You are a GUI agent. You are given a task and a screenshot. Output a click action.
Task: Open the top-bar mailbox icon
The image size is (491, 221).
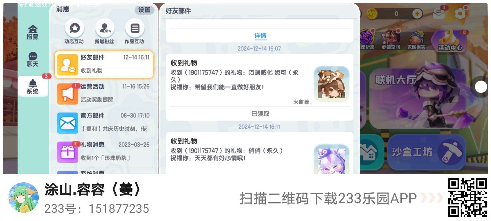[439, 13]
